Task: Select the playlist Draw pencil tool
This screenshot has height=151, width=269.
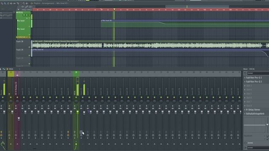Action: coord(2,3)
